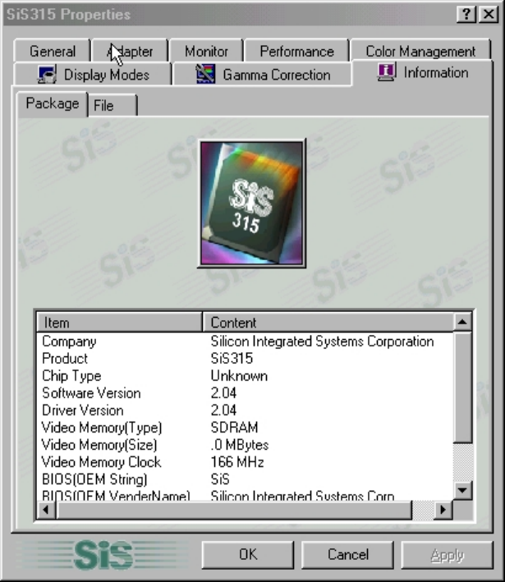505x582 pixels.
Task: Click the title bar help question mark
Action: click(466, 15)
